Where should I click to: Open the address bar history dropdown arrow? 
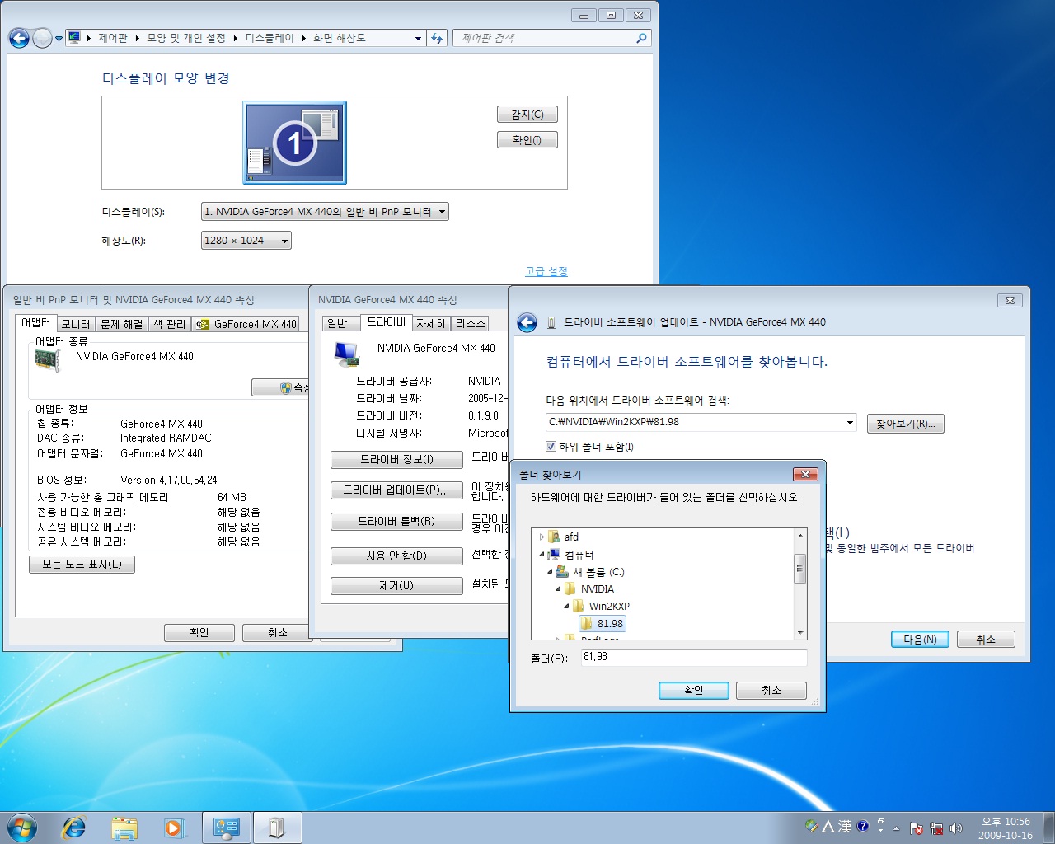click(418, 38)
